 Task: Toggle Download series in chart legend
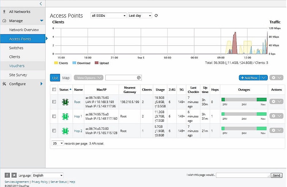81,63
